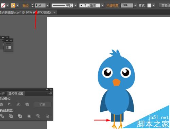
Task: Close the Pathfinder floating panel
Action: [x=51, y=90]
